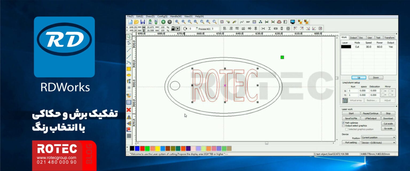Switch to the Output tab
Screen dimensions: 410x171
point(353,38)
